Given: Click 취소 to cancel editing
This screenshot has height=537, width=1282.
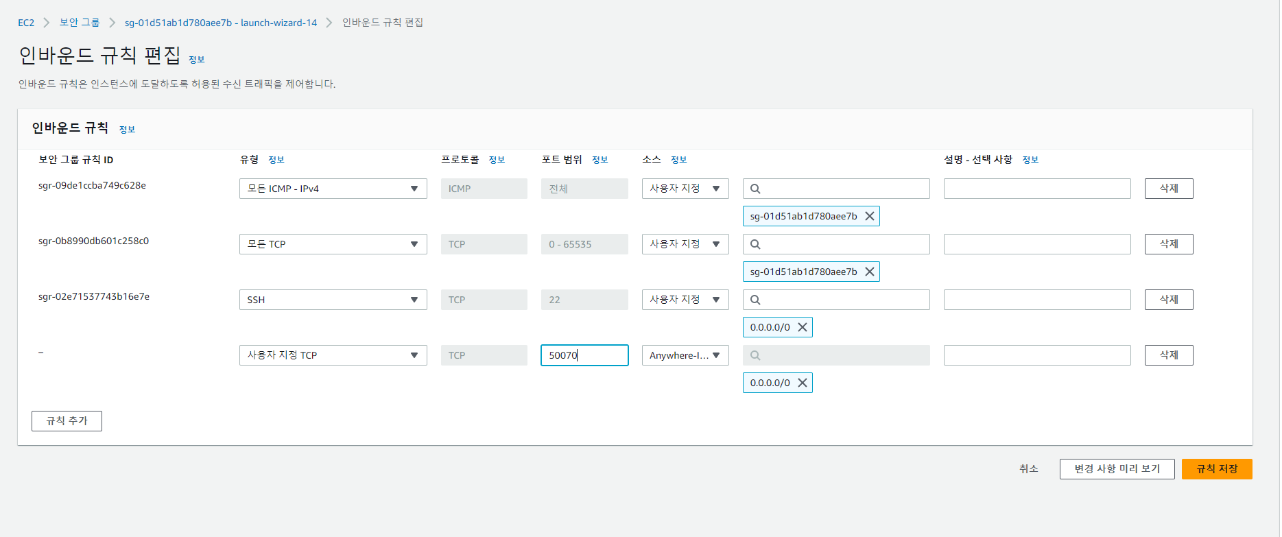Looking at the screenshot, I should 1028,469.
